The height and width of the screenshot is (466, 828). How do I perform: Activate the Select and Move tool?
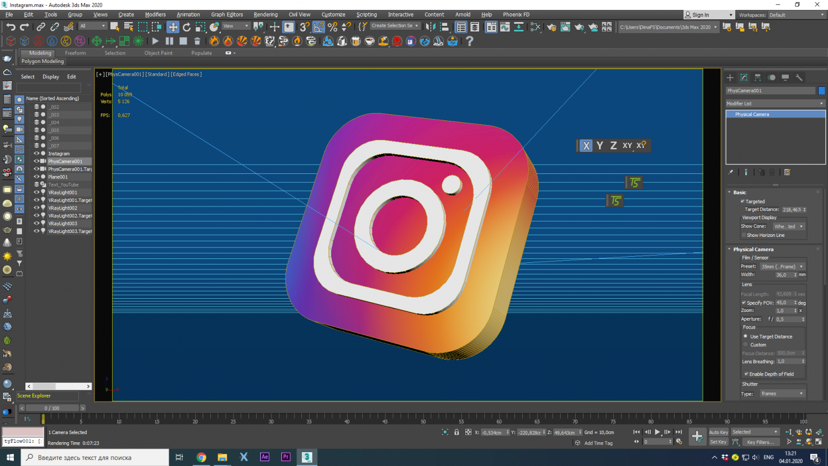tap(173, 27)
